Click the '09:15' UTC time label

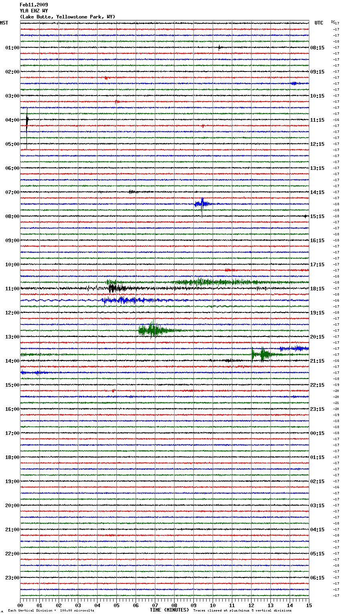click(x=317, y=72)
